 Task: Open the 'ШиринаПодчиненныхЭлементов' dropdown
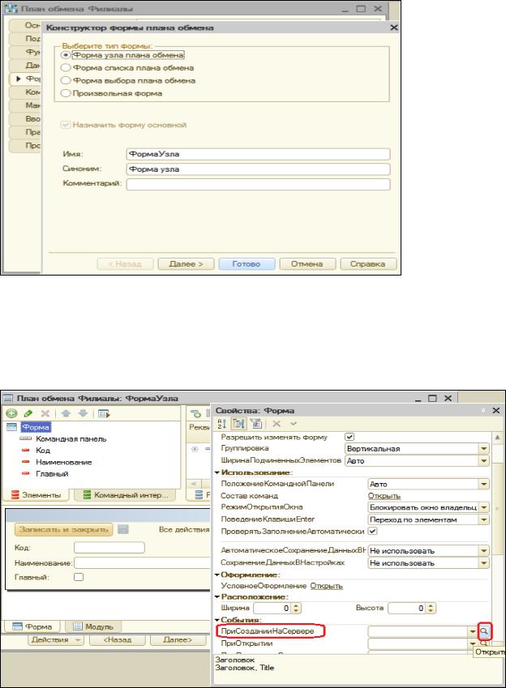(483, 461)
